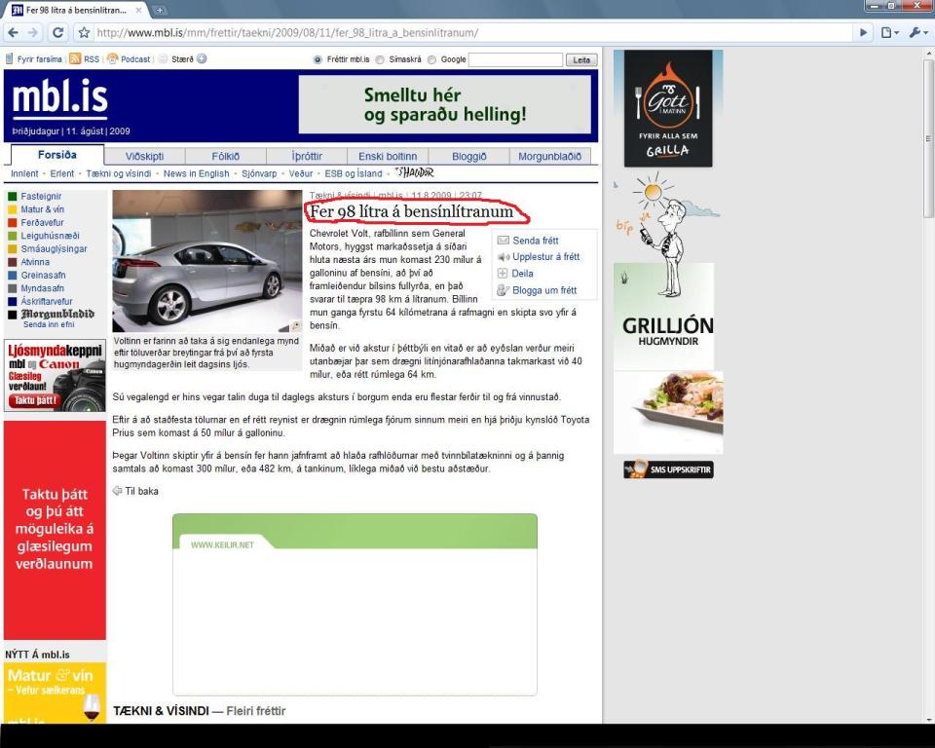Open the 'Fleiri fréttir' link

[x=256, y=711]
